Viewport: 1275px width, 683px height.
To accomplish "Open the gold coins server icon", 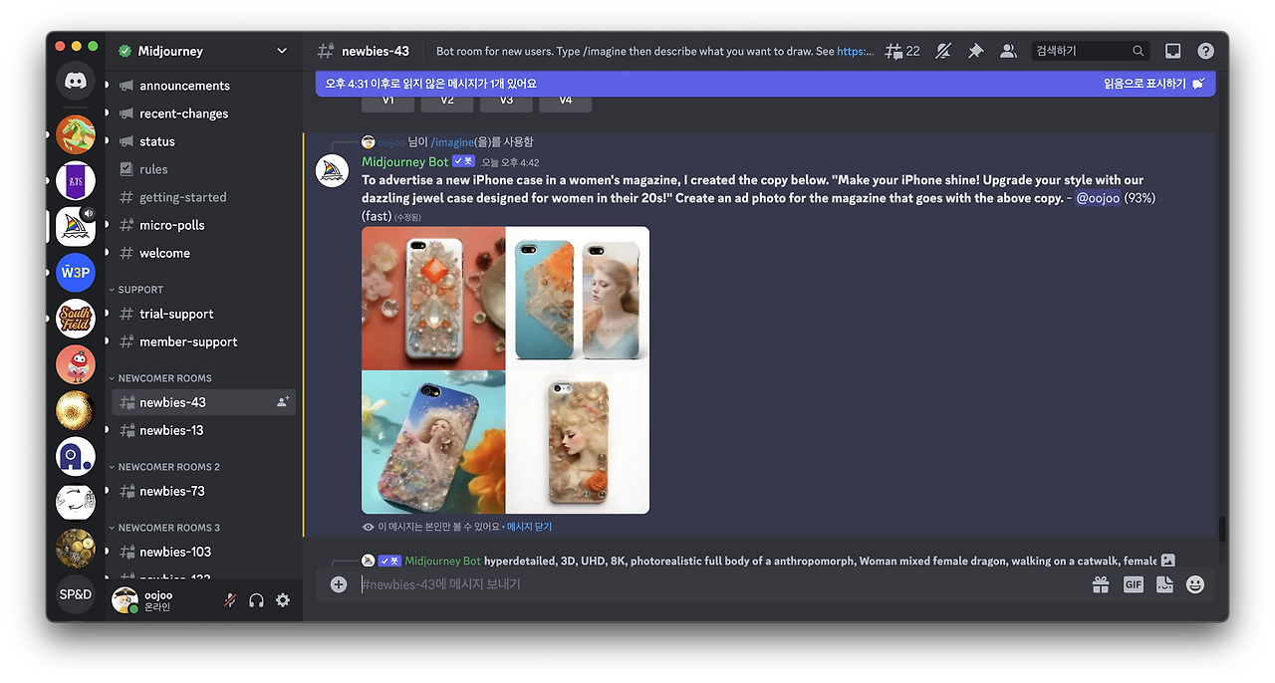I will [76, 548].
